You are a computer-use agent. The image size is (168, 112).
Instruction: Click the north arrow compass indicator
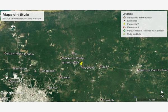pos(162,94)
